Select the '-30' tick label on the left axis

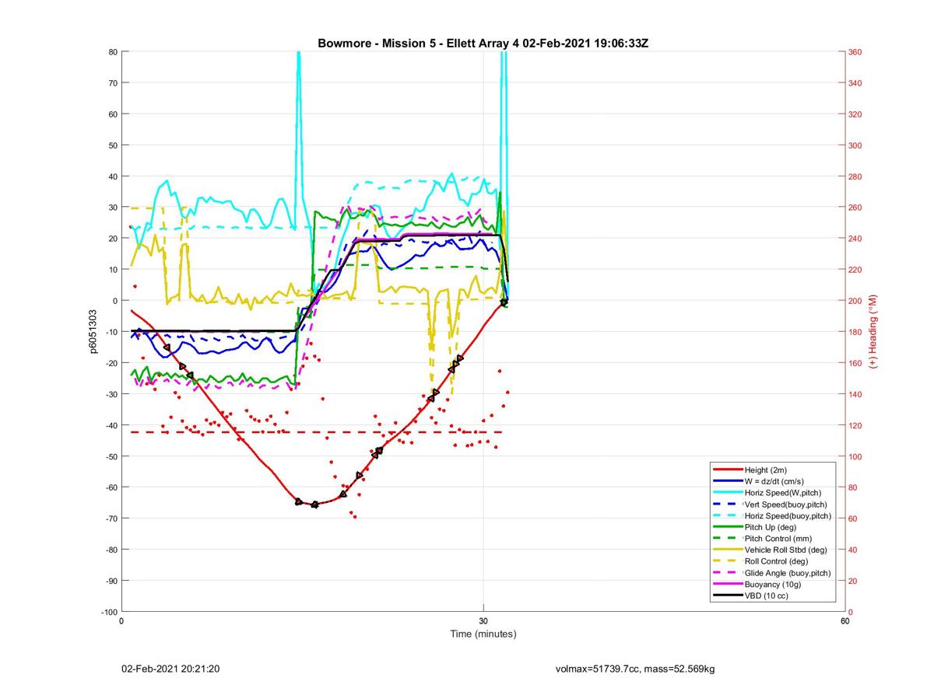111,394
